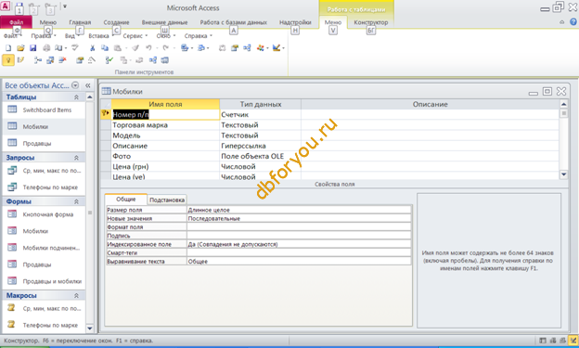
Task: Switch to the Создание ribbon tab
Action: pos(116,22)
